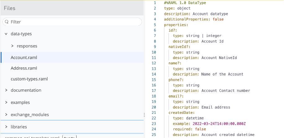Click 'required: false' line

tap(189, 129)
